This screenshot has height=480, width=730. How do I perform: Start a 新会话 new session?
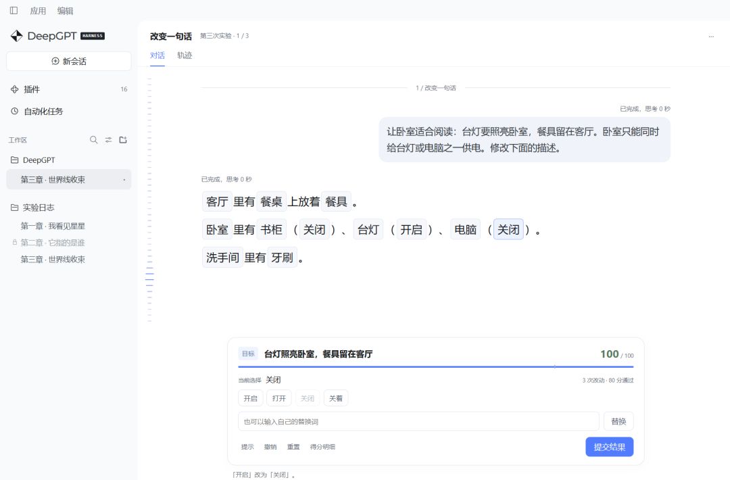[x=69, y=61]
